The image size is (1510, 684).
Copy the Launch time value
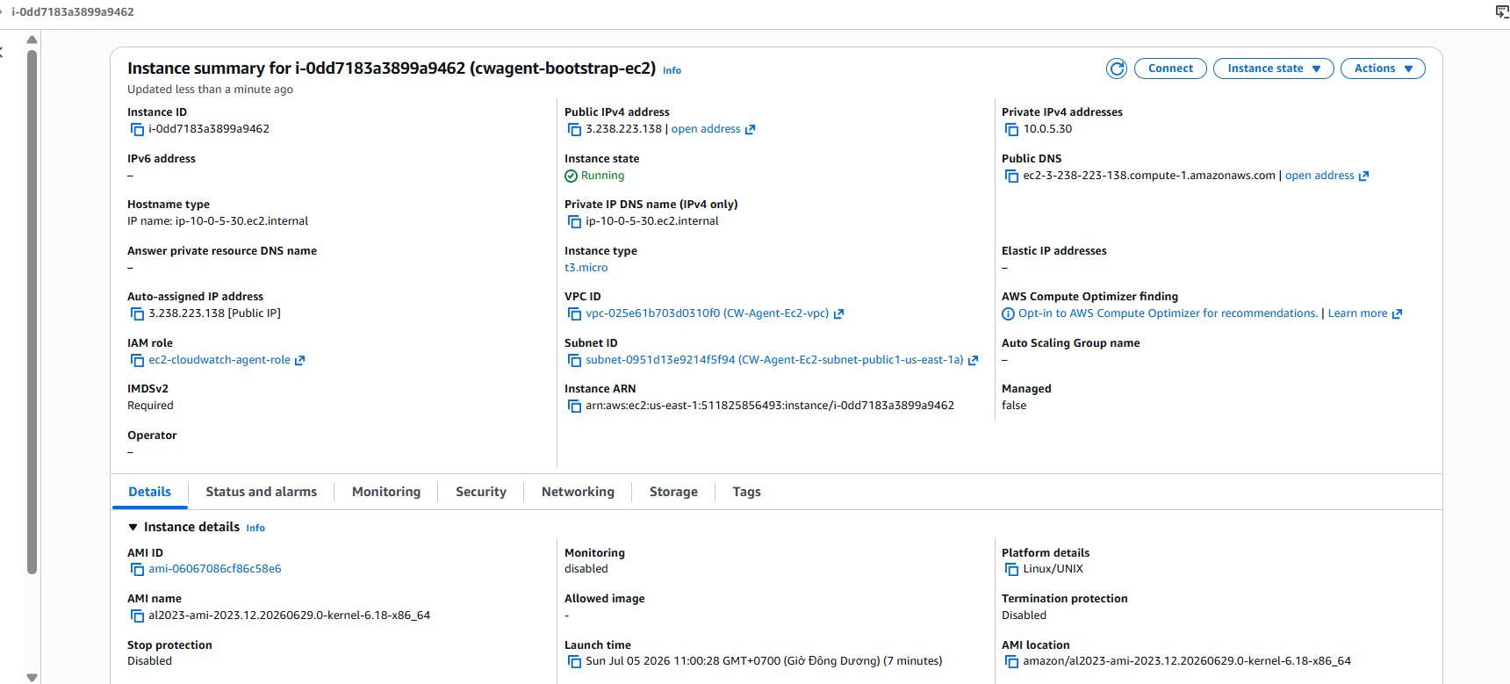tap(574, 661)
